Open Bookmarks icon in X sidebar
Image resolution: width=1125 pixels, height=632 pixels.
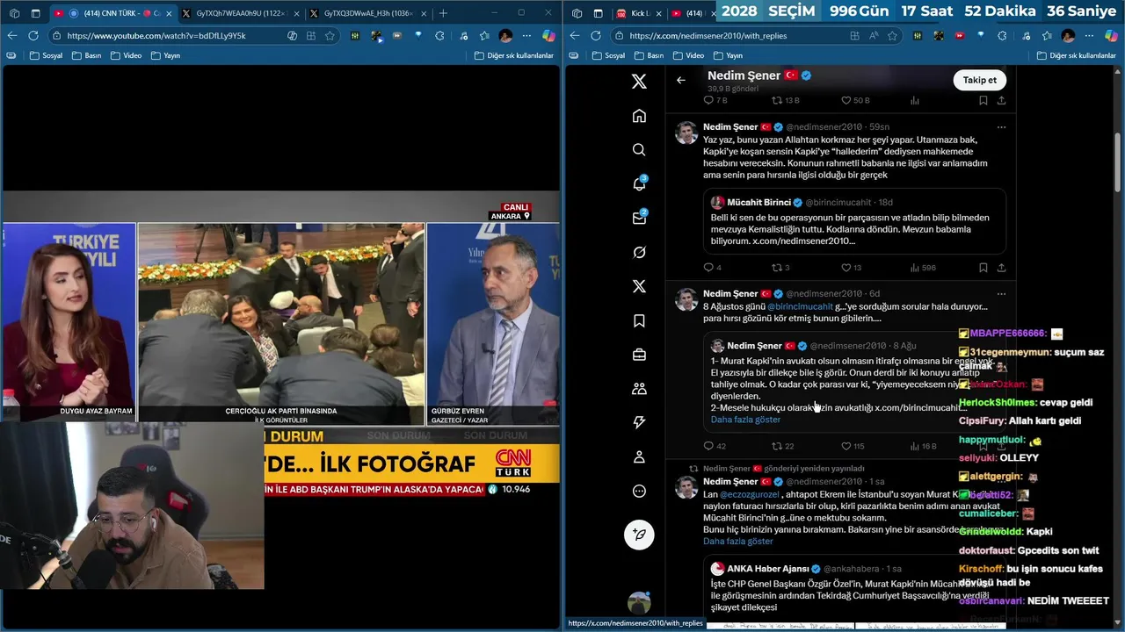coord(639,321)
